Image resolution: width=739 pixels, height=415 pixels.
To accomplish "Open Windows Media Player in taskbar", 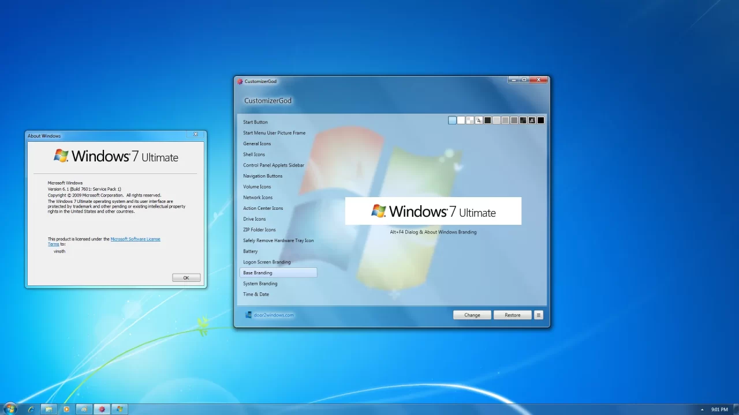I will click(66, 409).
